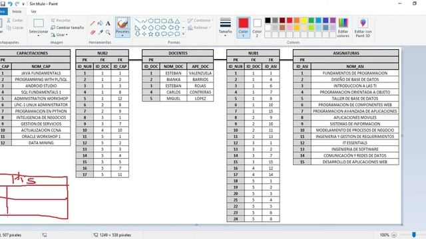Switch to the Inicio ribbon tab

(17, 12)
